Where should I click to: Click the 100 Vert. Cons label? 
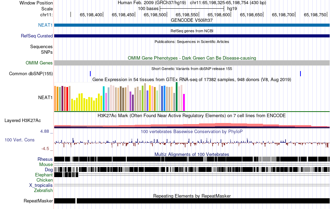[19, 140]
